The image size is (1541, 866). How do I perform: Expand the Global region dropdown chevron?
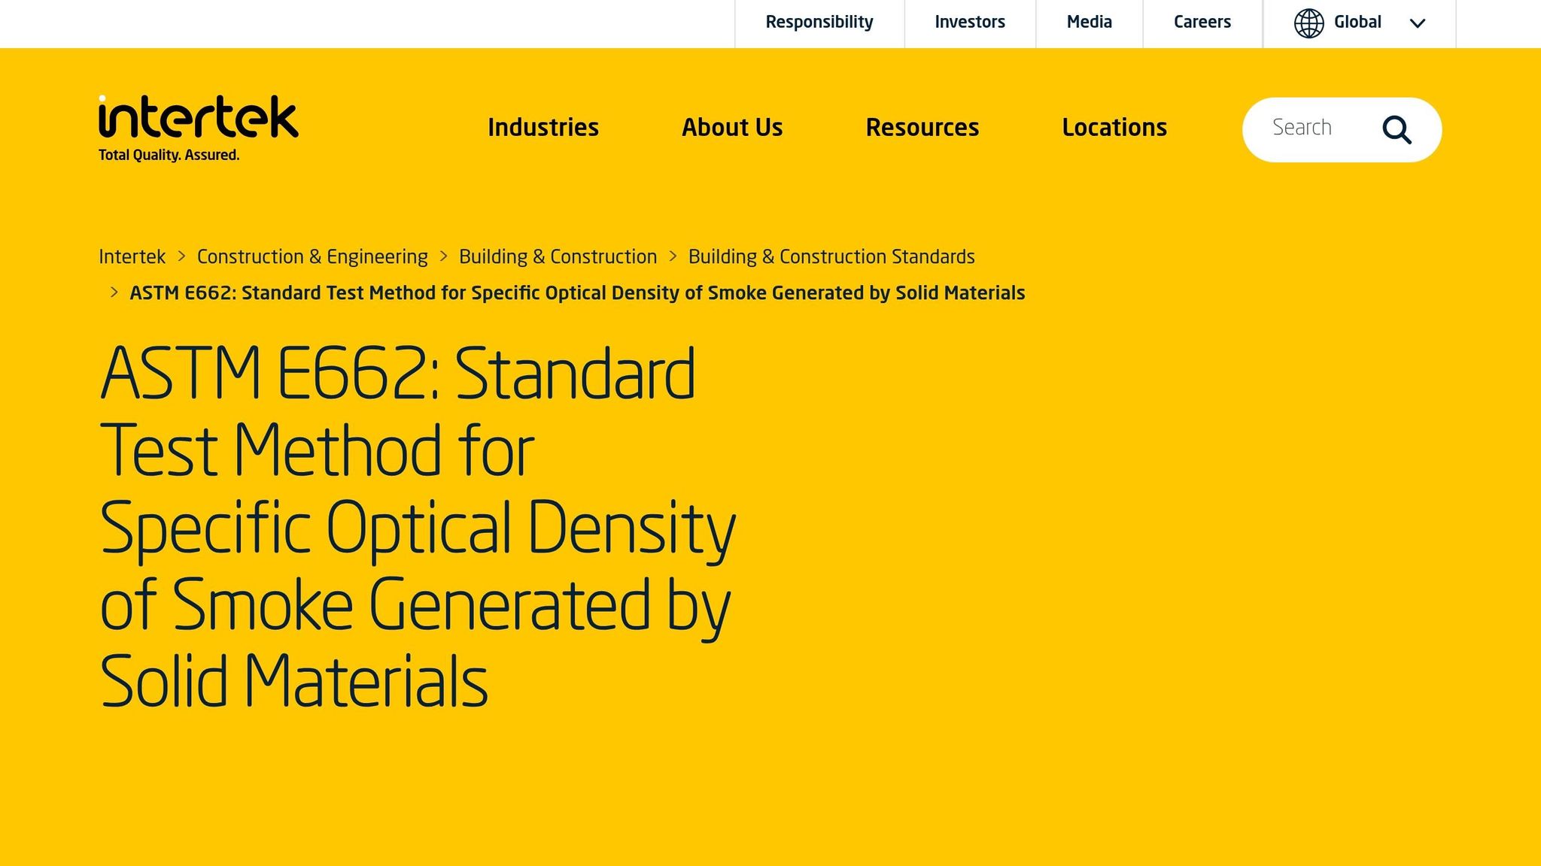(x=1418, y=23)
